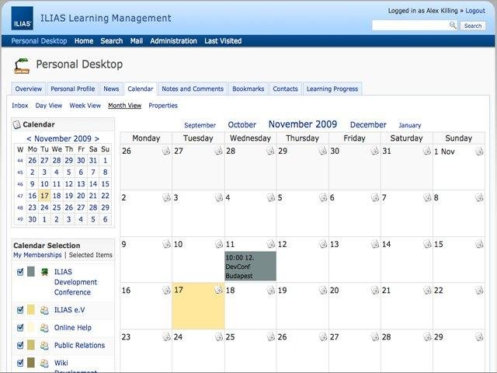Open Last Visited menu
This screenshot has width=497, height=373.
coord(223,41)
